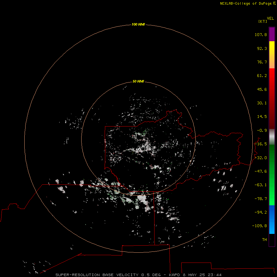Click the -32.0 velocity scale value

point(261,158)
